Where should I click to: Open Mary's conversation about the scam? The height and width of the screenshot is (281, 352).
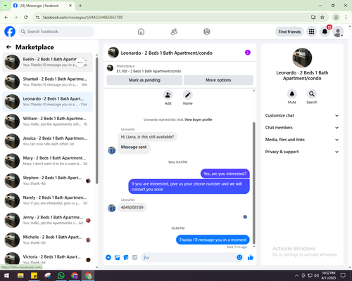(47, 161)
